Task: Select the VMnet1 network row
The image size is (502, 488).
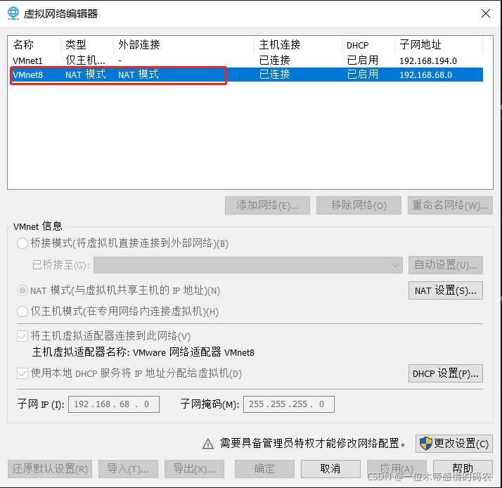Action: point(28,60)
